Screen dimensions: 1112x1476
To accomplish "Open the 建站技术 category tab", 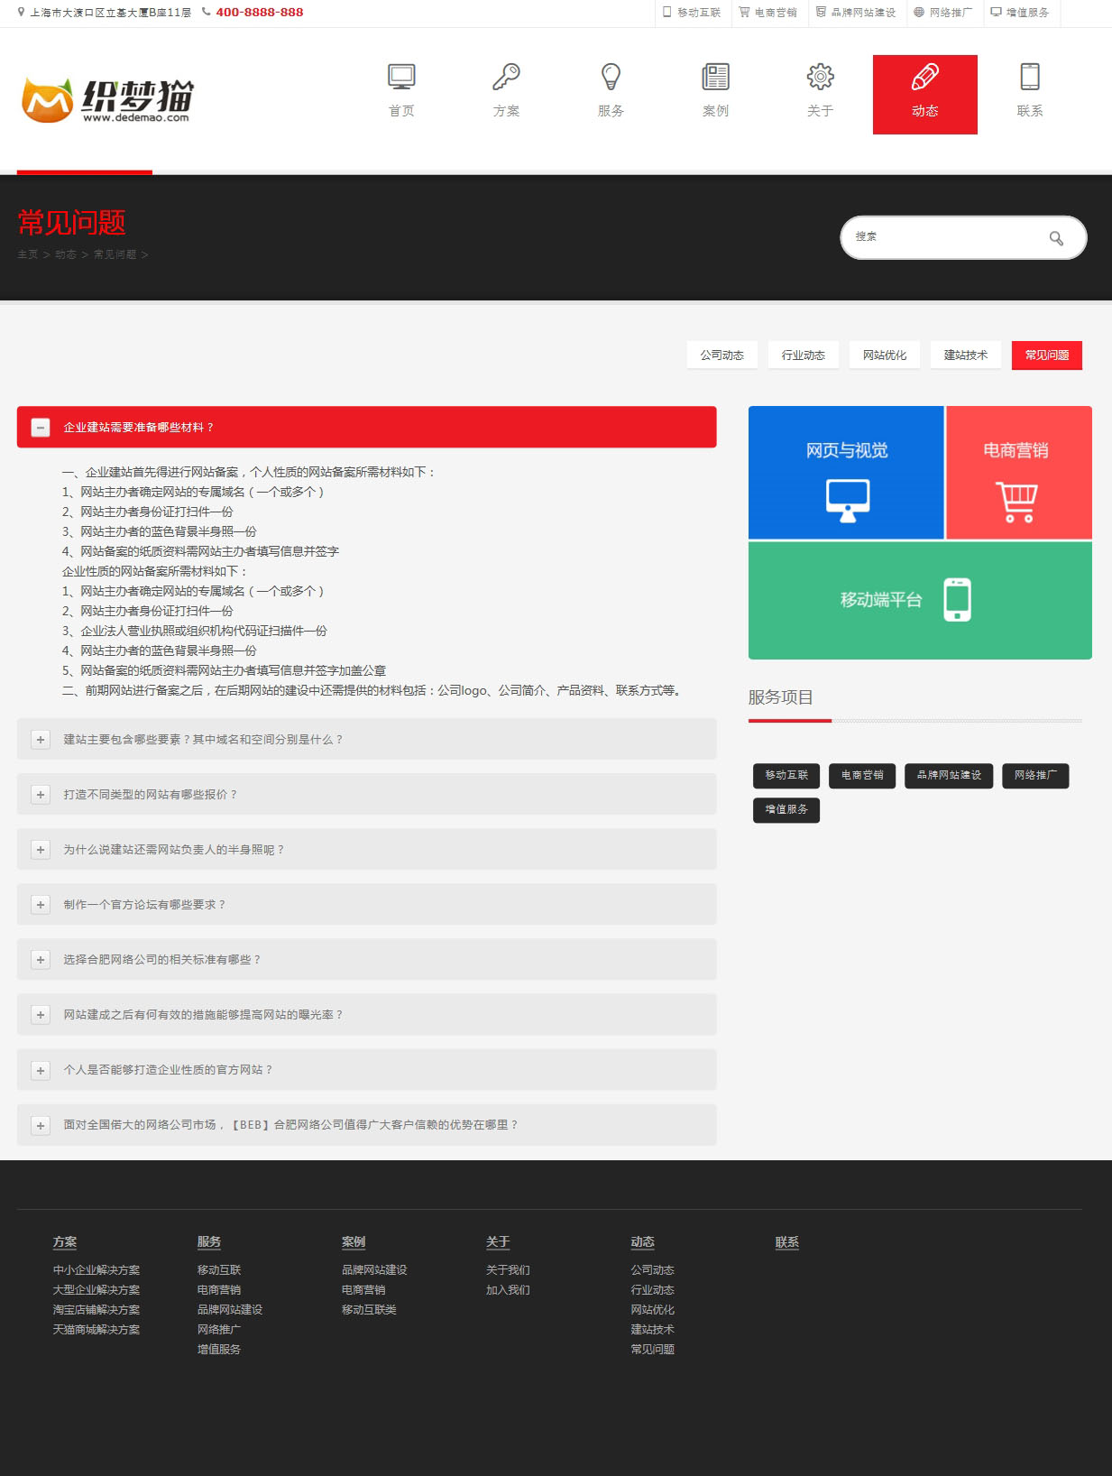I will click(x=965, y=355).
